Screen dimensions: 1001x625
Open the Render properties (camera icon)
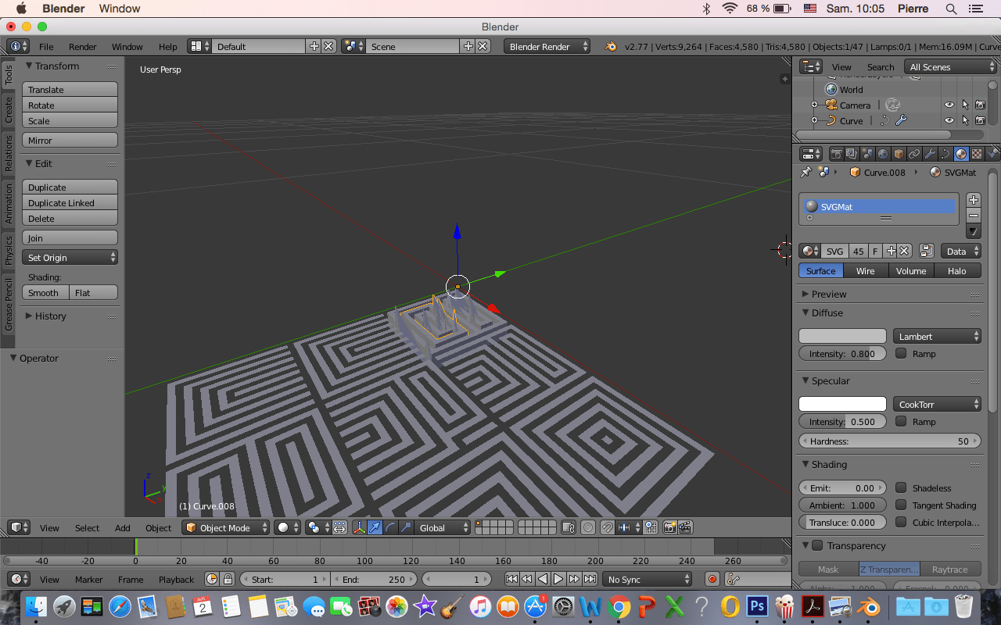point(838,154)
